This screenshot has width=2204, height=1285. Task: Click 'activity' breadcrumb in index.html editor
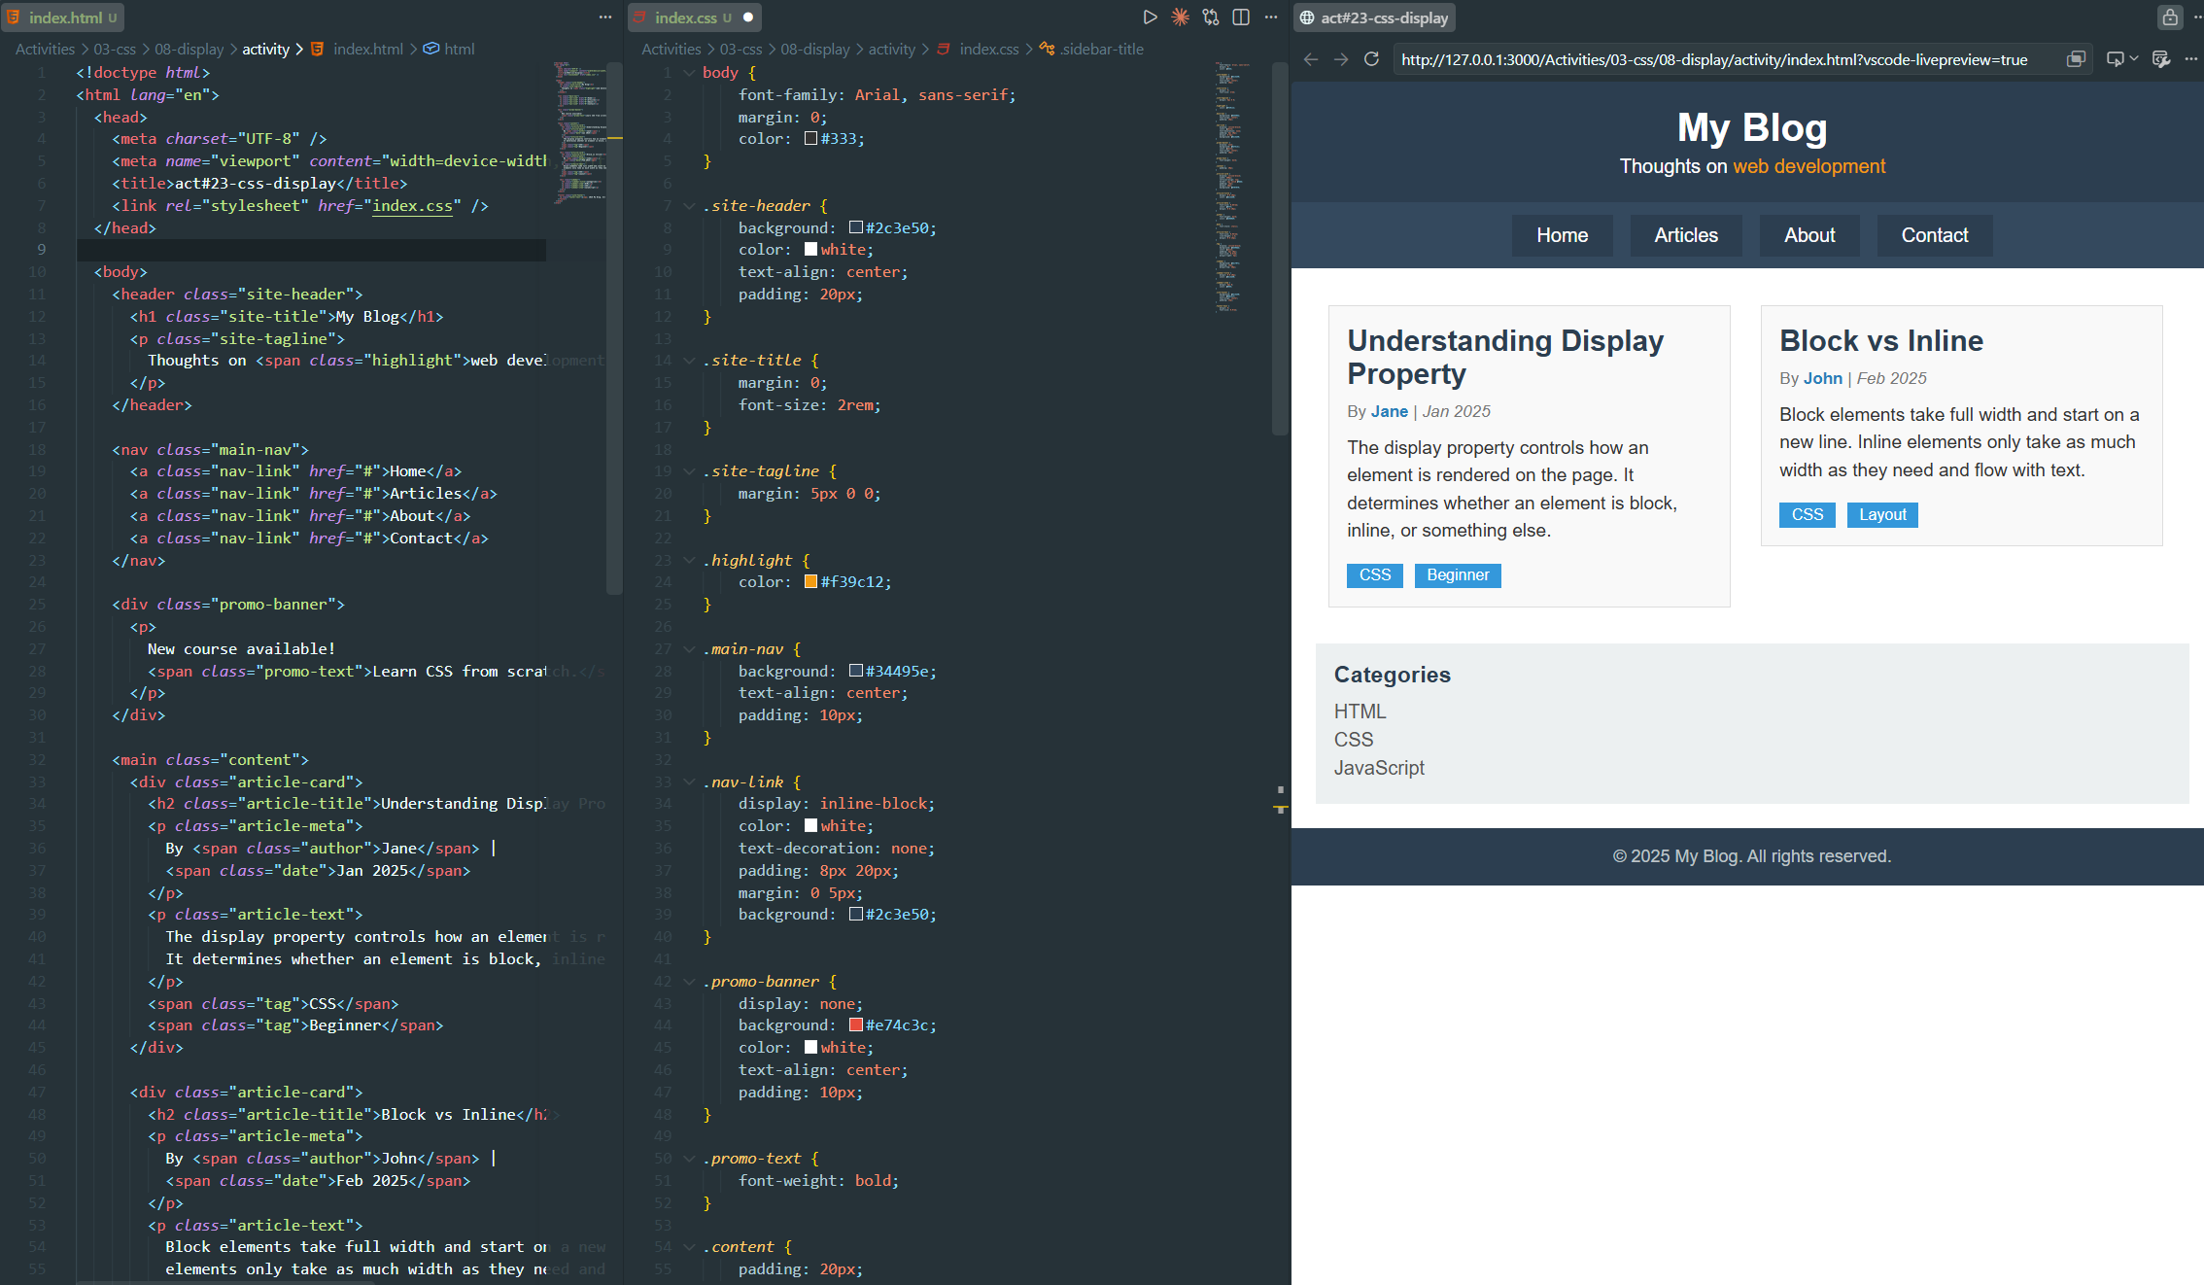coord(265,49)
